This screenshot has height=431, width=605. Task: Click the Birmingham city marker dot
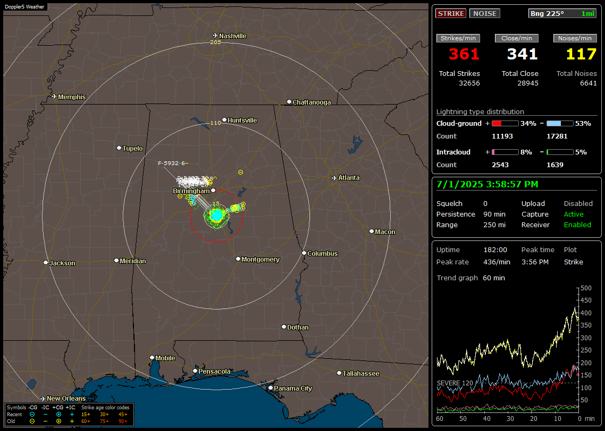(213, 190)
